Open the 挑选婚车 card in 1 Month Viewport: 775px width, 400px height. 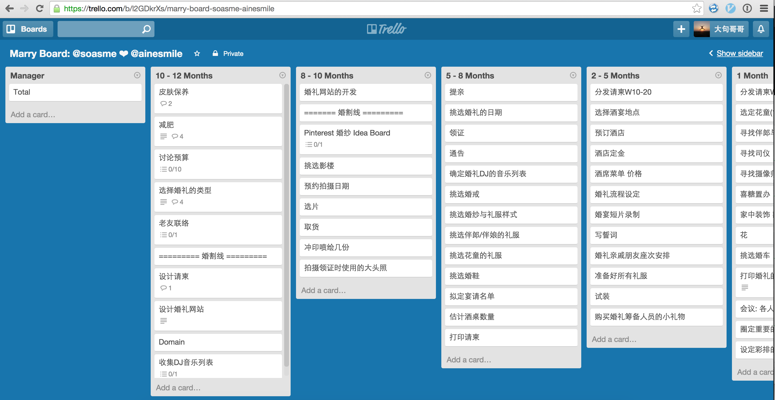pyautogui.click(x=755, y=256)
